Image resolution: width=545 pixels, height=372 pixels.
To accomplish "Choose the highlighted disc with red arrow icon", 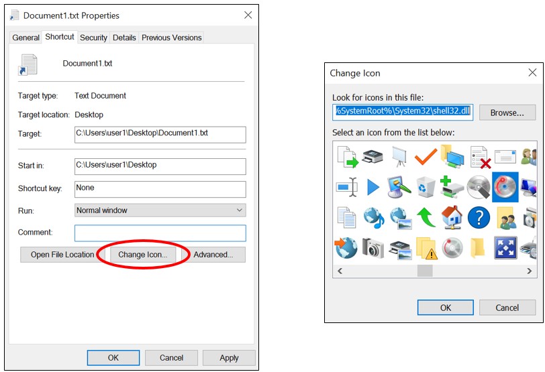I will 505,187.
